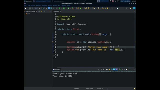The width and height of the screenshot is (160, 90).
Task: Click the Save All toolbar icon
Action: tap(32, 8)
